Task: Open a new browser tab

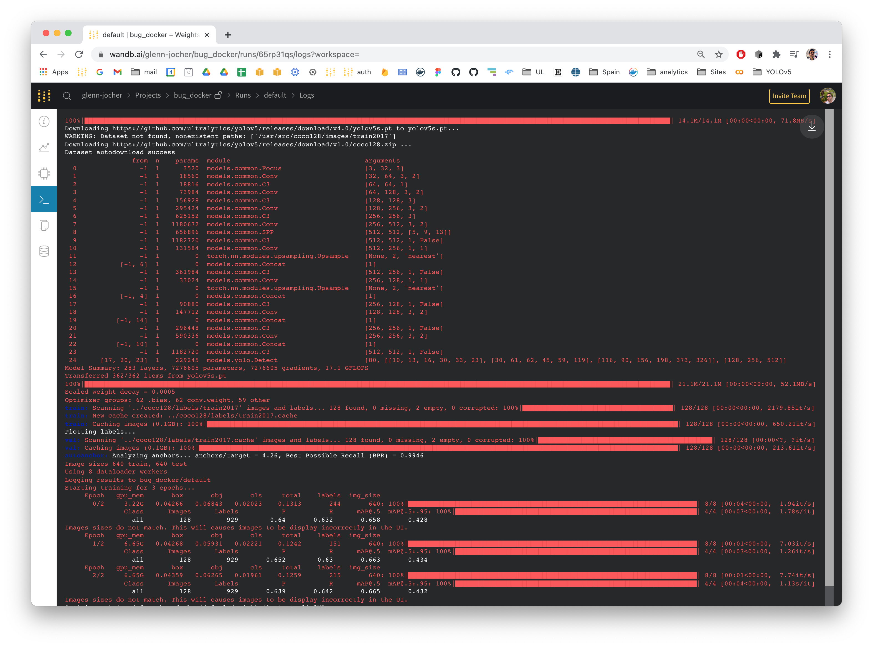Action: pyautogui.click(x=228, y=35)
